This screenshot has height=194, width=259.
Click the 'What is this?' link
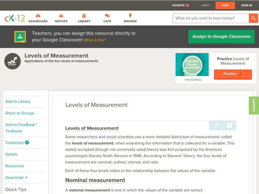click(x=95, y=40)
